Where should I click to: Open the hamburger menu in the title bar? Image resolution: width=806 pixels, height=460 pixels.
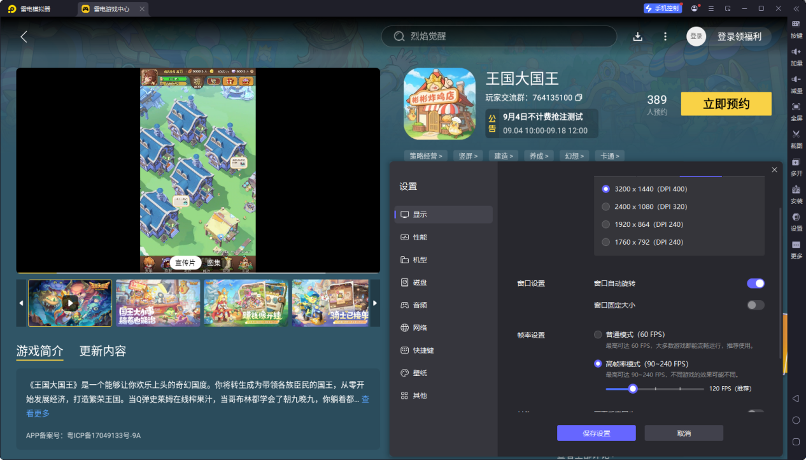coord(711,8)
